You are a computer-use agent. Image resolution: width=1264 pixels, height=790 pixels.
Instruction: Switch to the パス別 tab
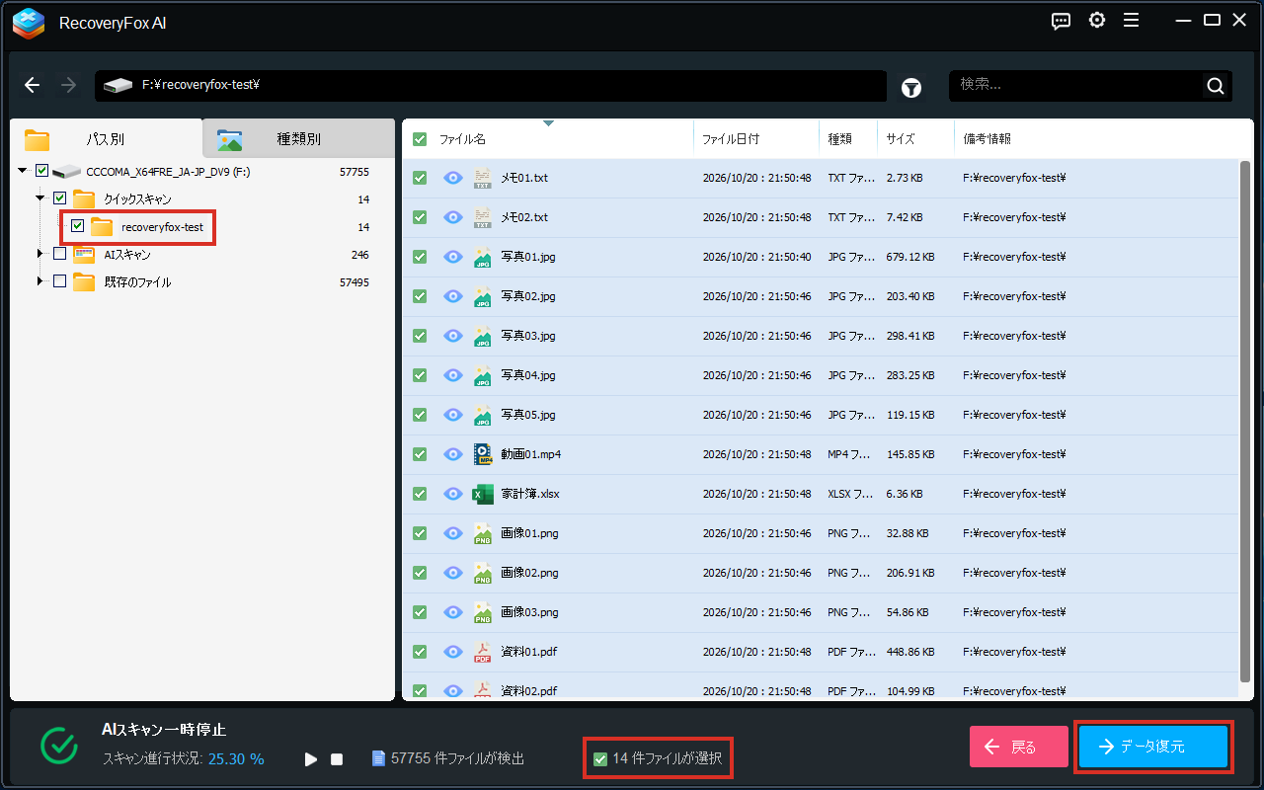pyautogui.click(x=106, y=139)
